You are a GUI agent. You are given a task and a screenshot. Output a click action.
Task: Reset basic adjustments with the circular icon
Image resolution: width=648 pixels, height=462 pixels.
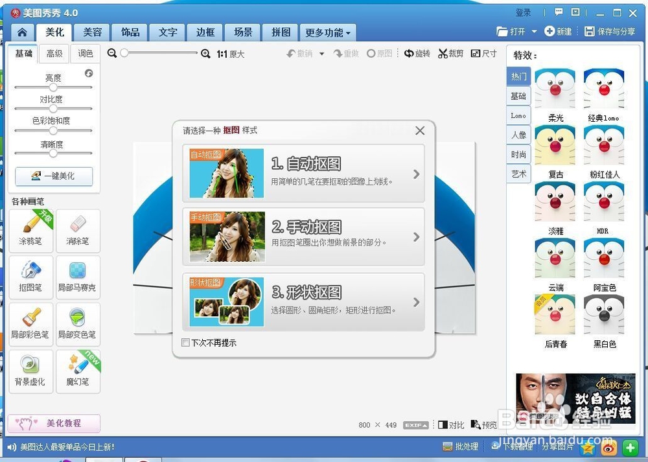pos(89,73)
